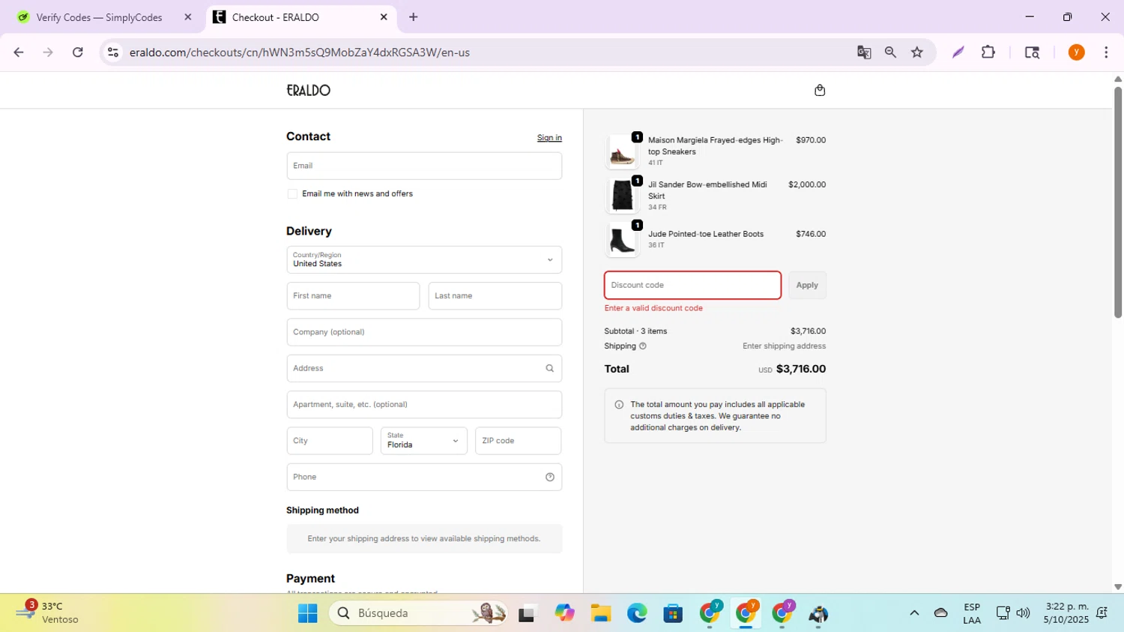Open Copilot from the taskbar

pyautogui.click(x=564, y=613)
